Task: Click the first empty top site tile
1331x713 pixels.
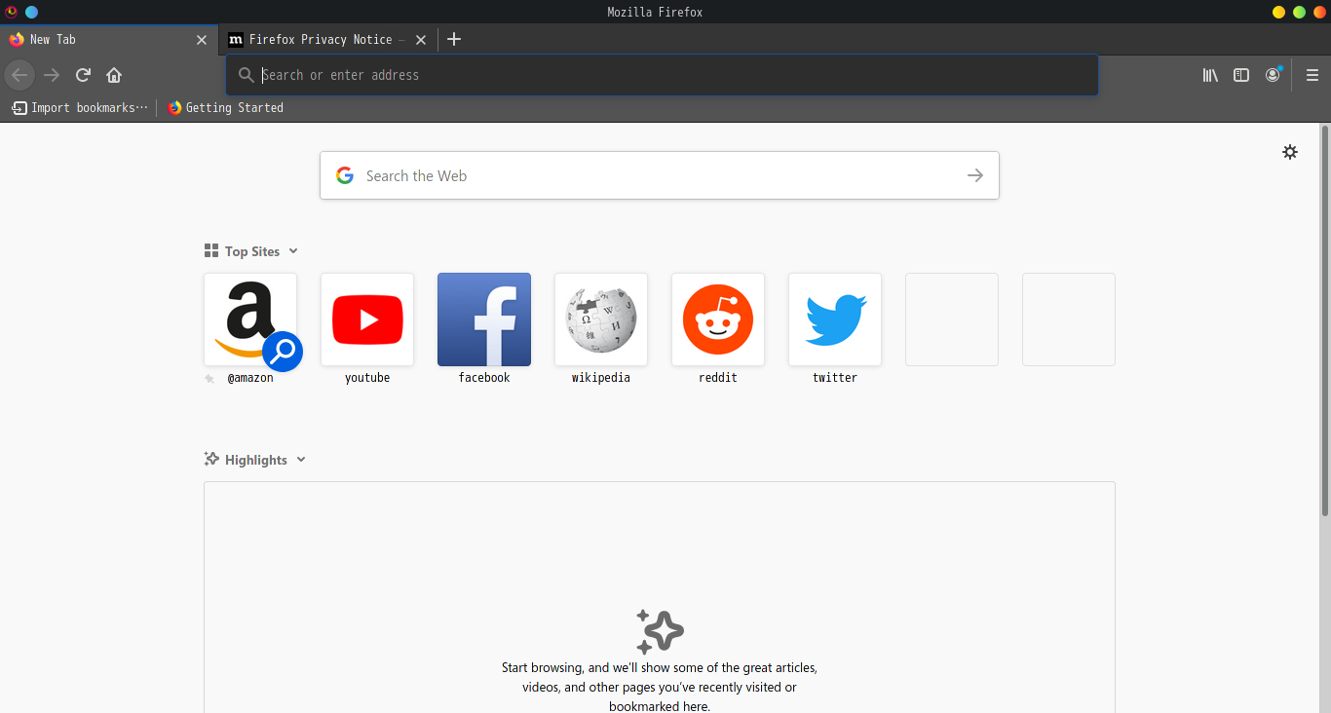Action: click(x=952, y=319)
